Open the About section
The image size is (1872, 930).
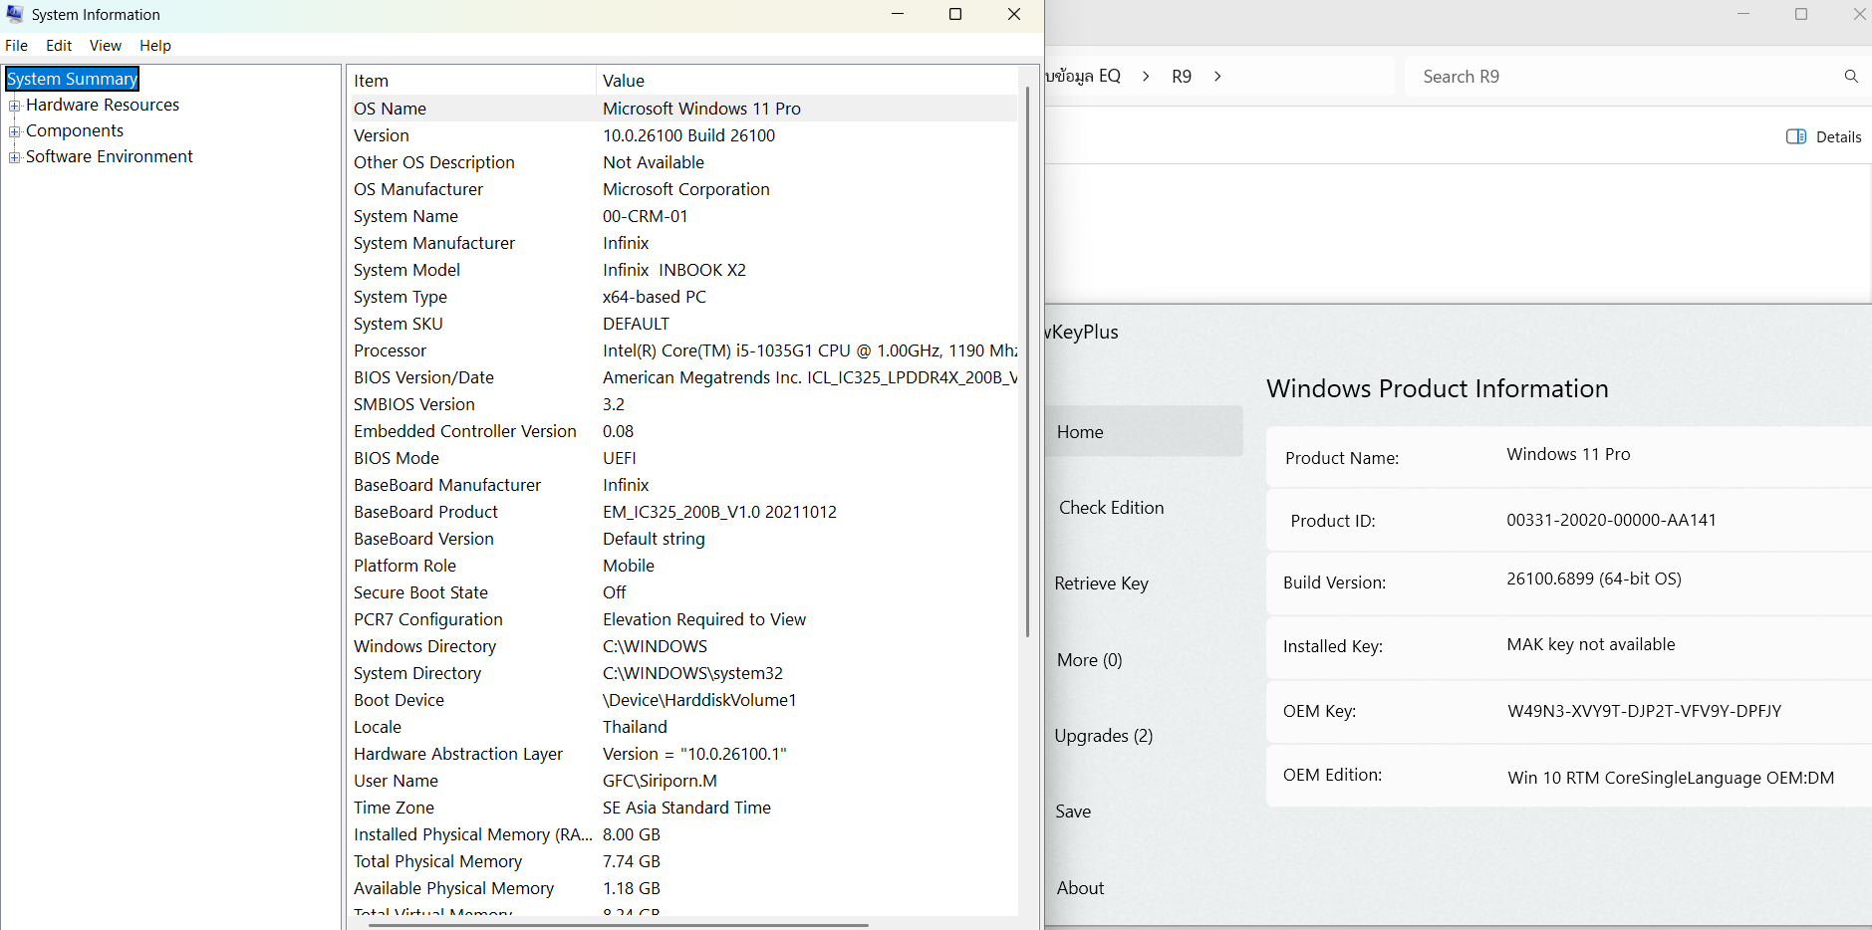(x=1080, y=888)
